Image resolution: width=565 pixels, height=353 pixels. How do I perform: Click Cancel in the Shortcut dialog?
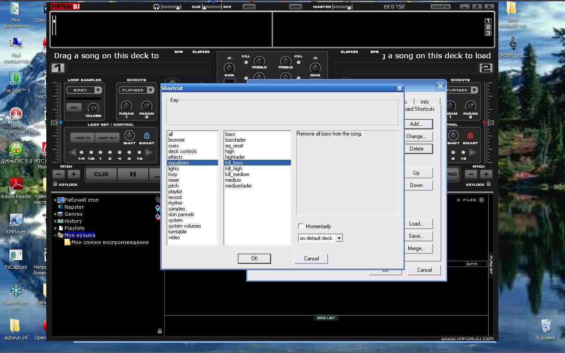click(311, 259)
